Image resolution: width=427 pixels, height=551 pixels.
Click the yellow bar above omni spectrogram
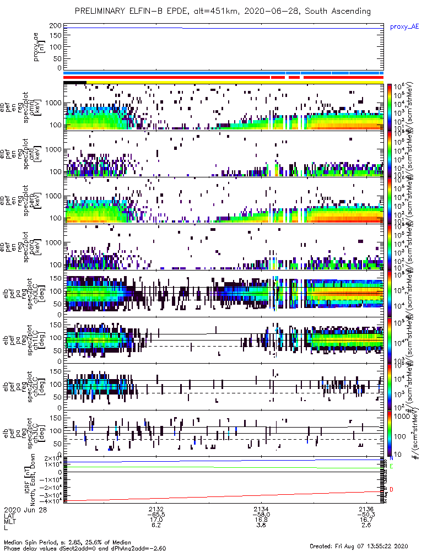(x=235, y=82)
